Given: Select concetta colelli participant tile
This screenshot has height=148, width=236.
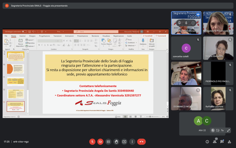Looking at the screenshot, I should [186, 48].
